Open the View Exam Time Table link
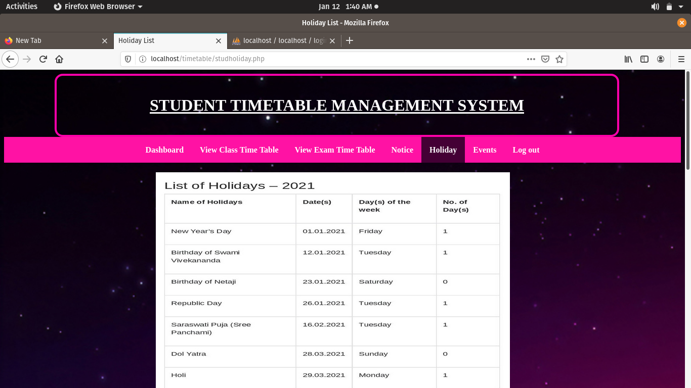 point(335,150)
